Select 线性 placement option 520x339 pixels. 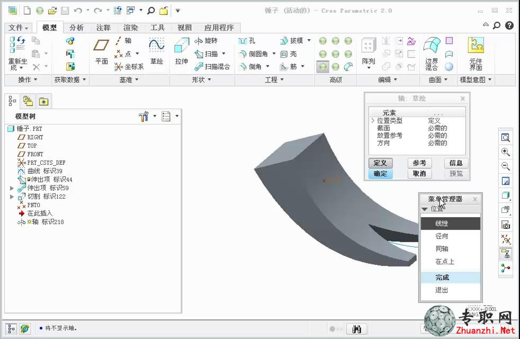pyautogui.click(x=450, y=224)
